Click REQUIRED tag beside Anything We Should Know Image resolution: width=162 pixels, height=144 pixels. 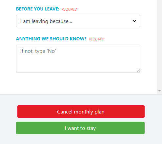[97, 39]
